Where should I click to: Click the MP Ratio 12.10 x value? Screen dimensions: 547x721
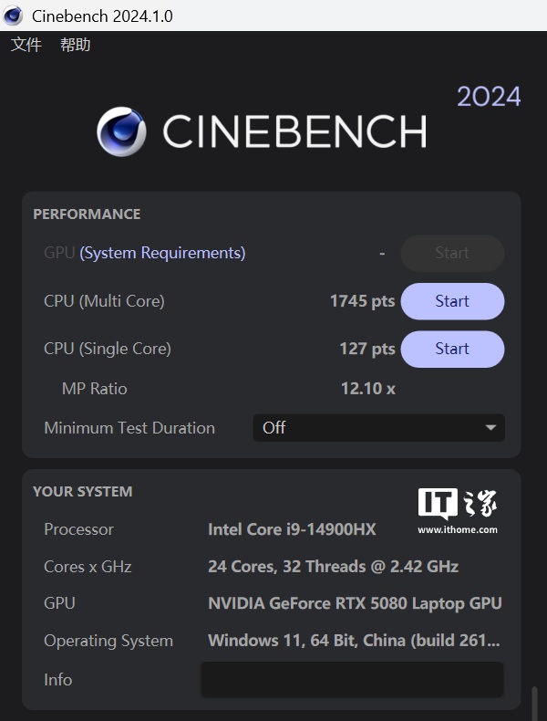[x=367, y=389]
